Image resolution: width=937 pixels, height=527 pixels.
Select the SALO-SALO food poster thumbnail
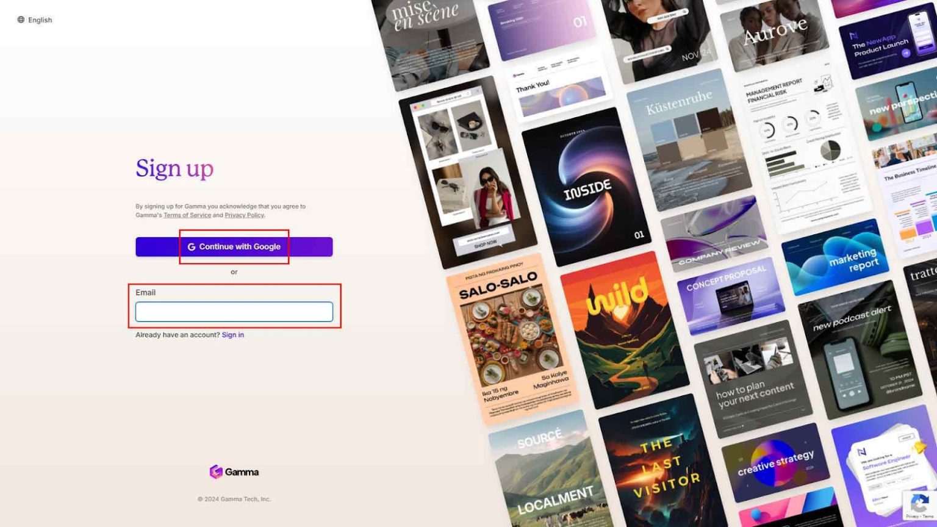coord(512,339)
